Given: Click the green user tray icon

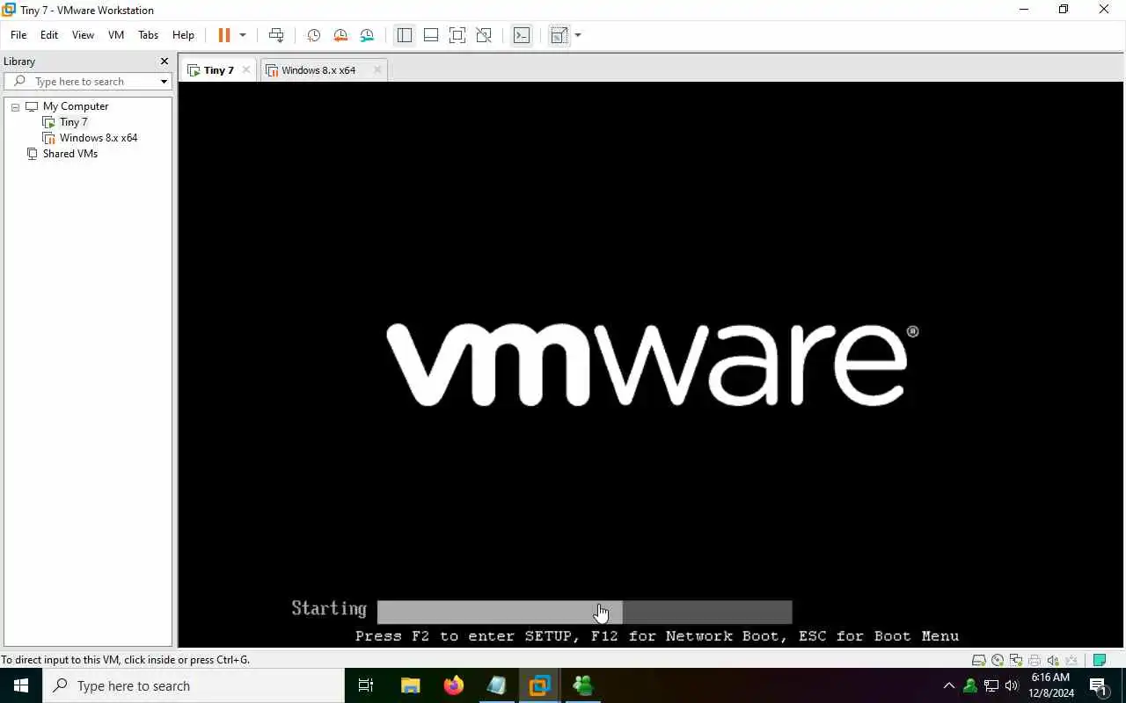Looking at the screenshot, I should [970, 685].
